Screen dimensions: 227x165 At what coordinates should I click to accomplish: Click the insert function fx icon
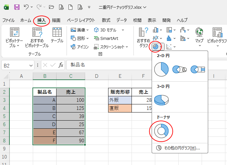point(61,65)
